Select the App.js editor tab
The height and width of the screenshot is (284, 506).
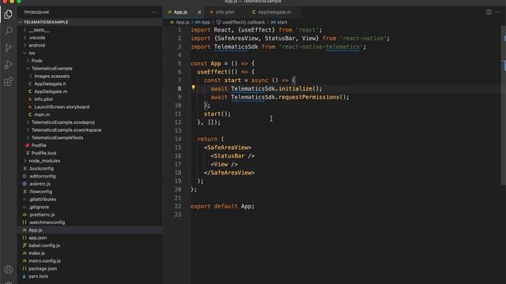click(181, 13)
